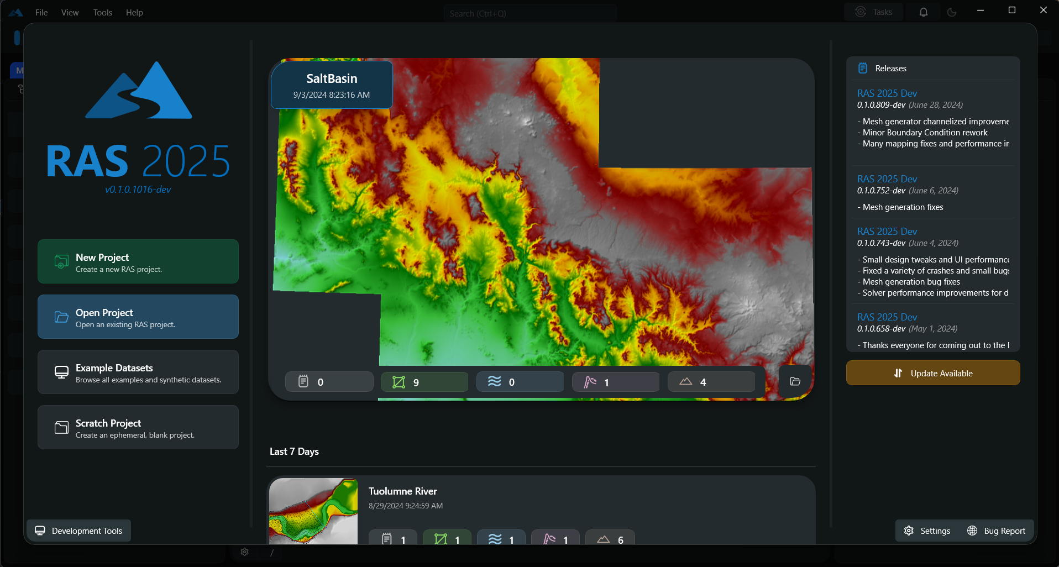Open the Tools menu

(x=102, y=12)
